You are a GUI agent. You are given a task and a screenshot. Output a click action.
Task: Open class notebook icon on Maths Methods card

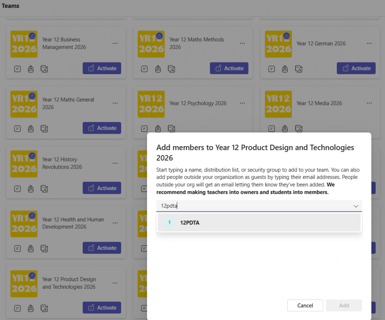coord(171,69)
